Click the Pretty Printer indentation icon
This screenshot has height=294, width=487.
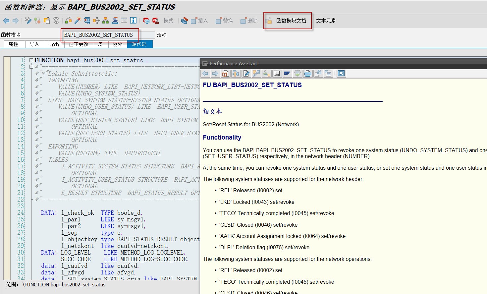tap(115, 20)
